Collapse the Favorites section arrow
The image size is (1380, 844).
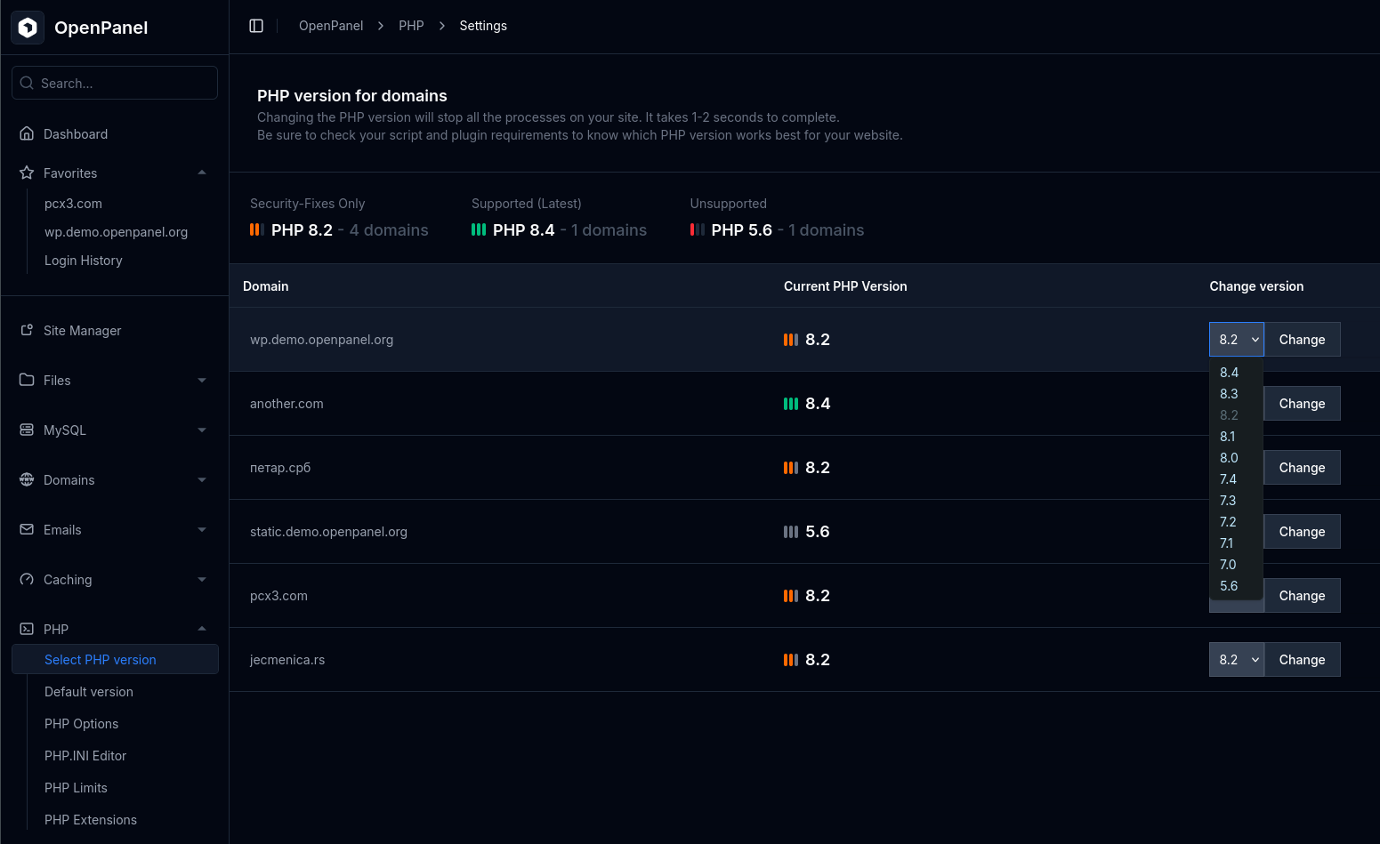pyautogui.click(x=202, y=173)
